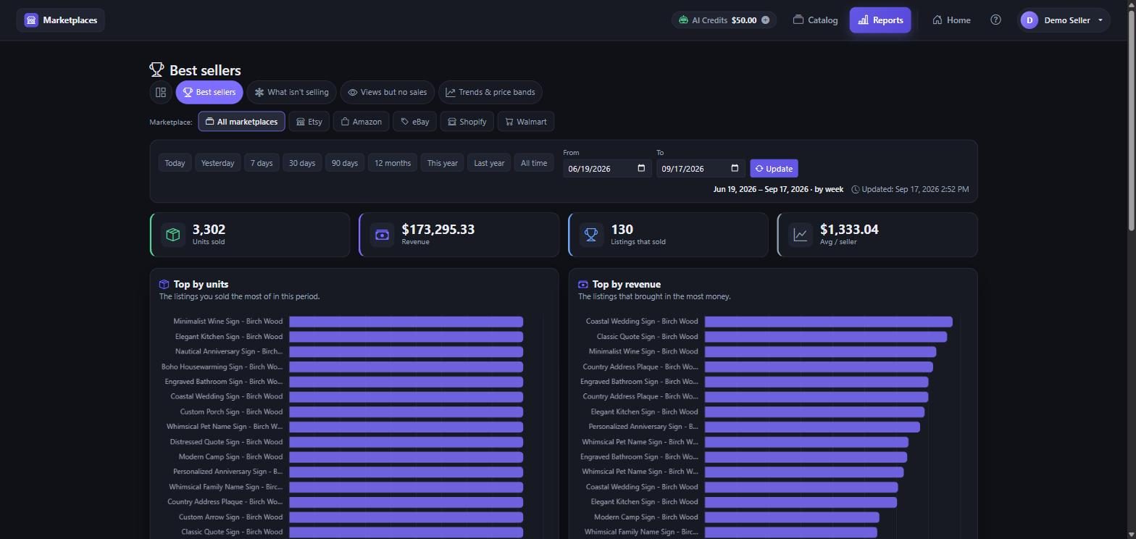Add AI credits with plus icon

click(x=765, y=20)
